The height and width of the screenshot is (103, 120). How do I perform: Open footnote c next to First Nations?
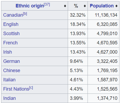[31, 88]
